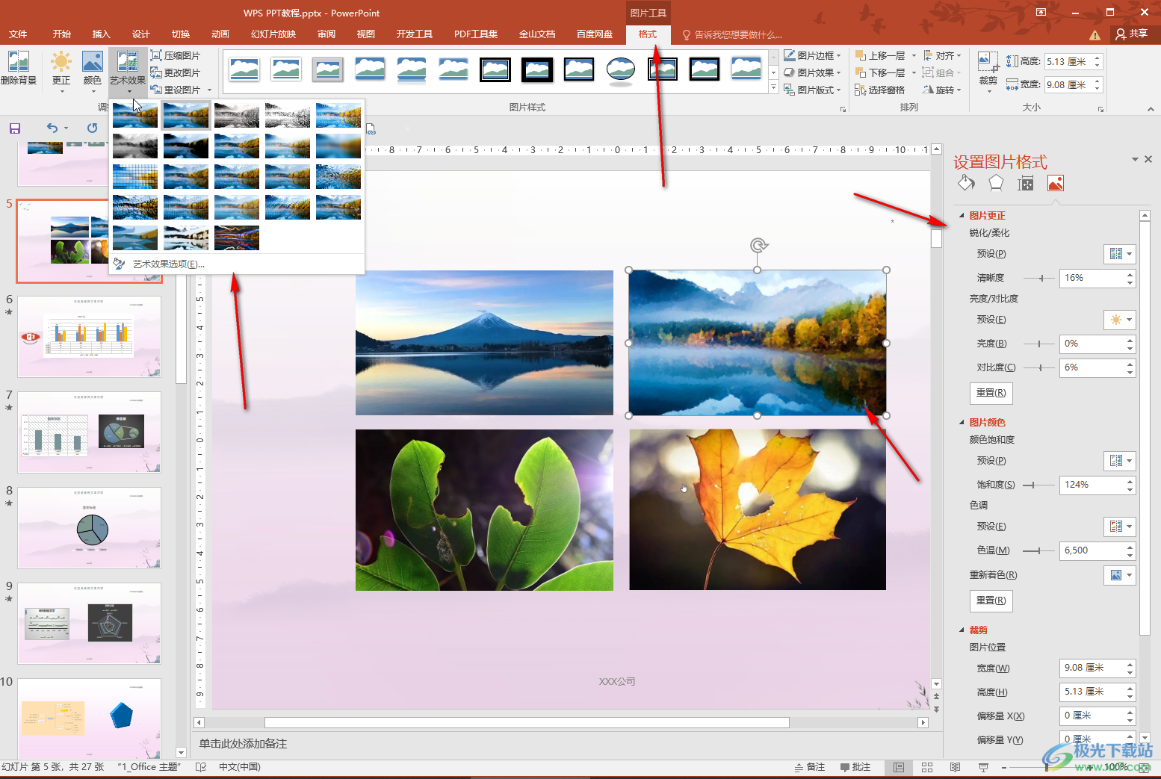Select the first artistic effect thumbnail (none)
The height and width of the screenshot is (779, 1161).
pyautogui.click(x=135, y=115)
